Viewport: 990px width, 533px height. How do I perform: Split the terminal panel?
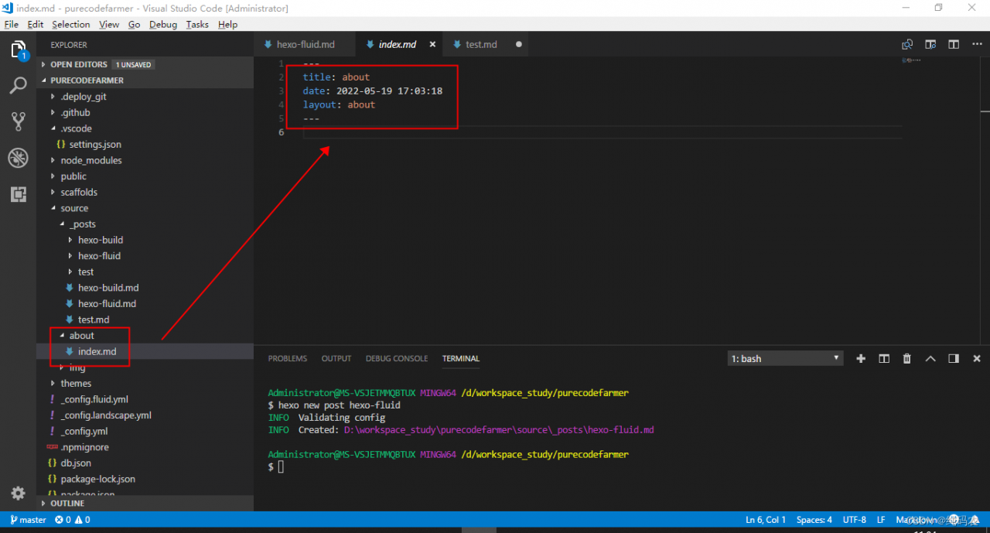pos(884,359)
